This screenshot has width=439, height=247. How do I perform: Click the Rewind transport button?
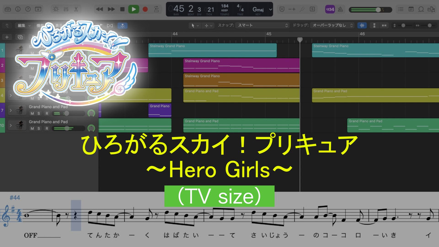pos(99,9)
